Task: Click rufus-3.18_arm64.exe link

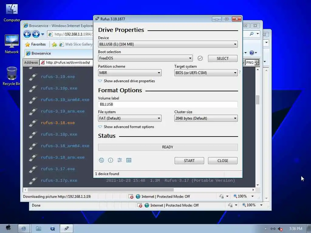Action: click(x=65, y=146)
